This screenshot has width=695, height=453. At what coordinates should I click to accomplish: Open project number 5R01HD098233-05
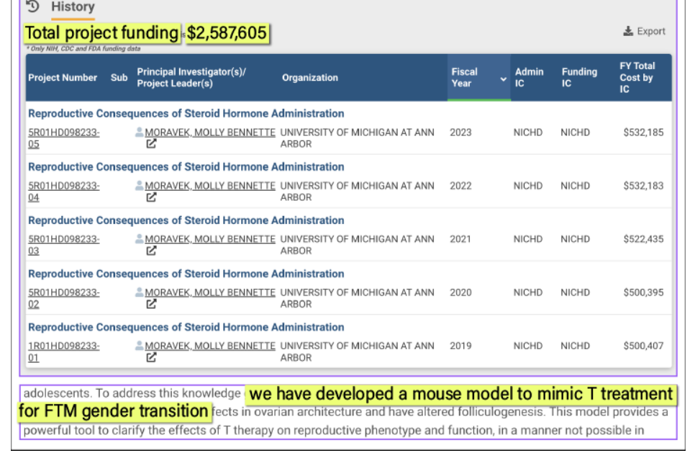tap(64, 138)
